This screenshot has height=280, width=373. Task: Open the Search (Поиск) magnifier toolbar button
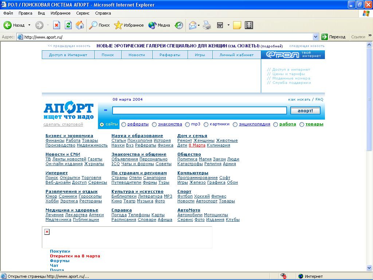tap(99, 25)
